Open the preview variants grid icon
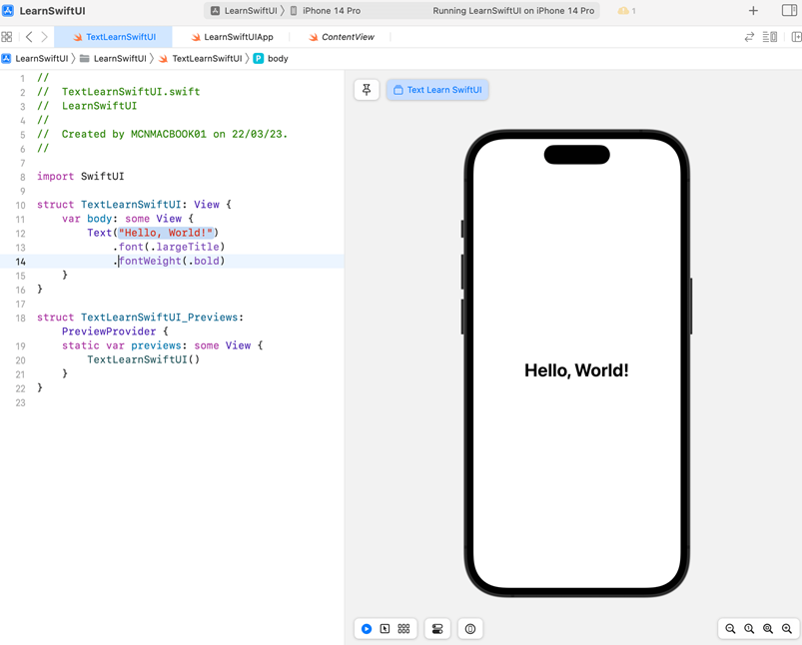Viewport: 802px width, 645px height. (403, 629)
